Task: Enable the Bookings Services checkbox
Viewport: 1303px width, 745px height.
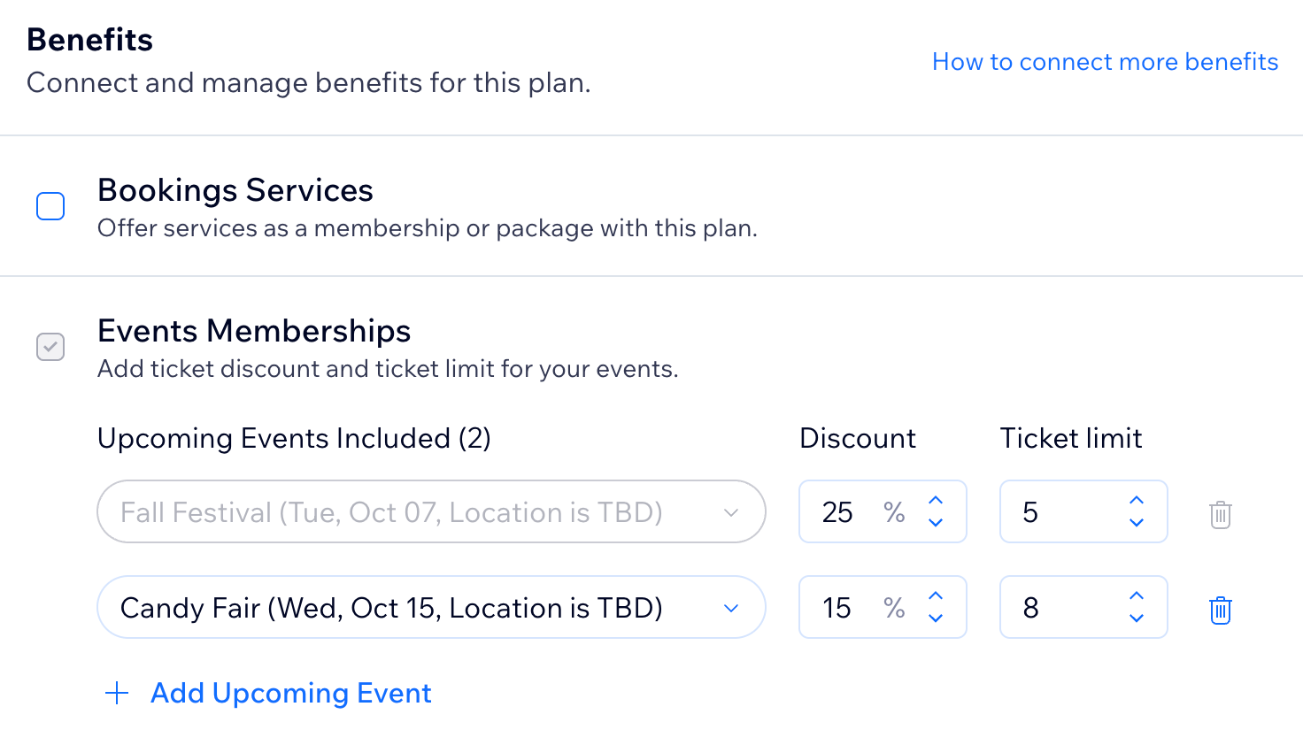Action: pyautogui.click(x=50, y=206)
